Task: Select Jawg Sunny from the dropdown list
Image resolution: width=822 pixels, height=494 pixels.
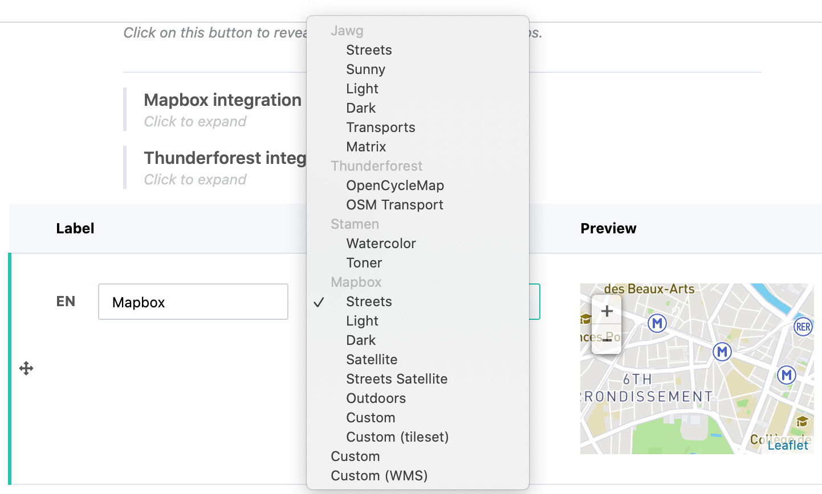Action: point(365,69)
